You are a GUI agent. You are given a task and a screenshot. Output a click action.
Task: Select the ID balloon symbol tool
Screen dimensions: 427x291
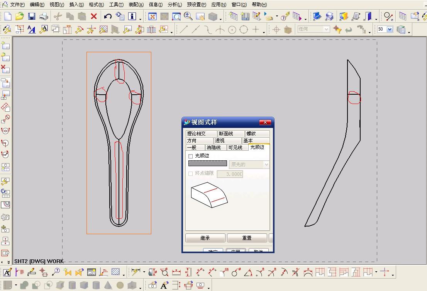pos(56,272)
